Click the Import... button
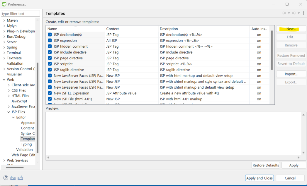This screenshot has height=186, width=307. pyautogui.click(x=291, y=74)
